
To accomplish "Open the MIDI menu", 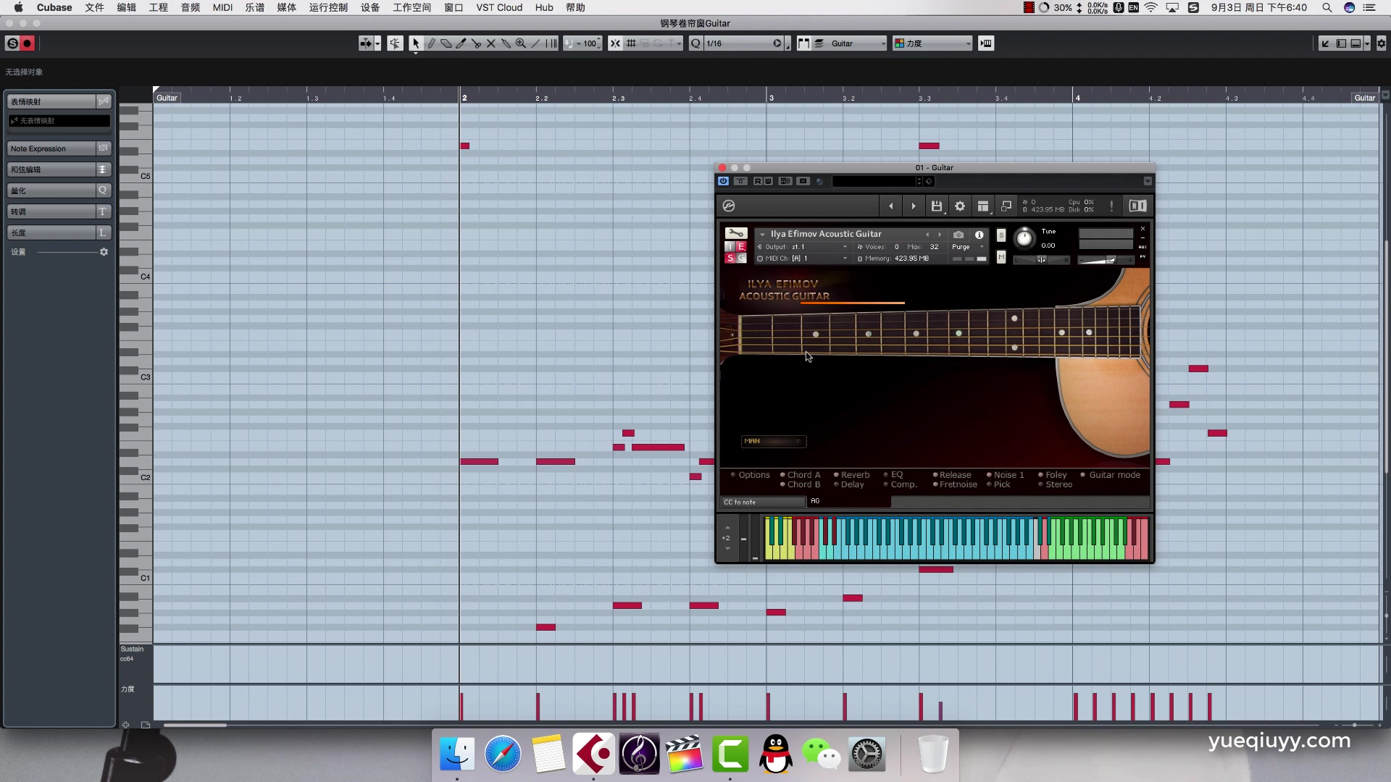I will [x=222, y=7].
